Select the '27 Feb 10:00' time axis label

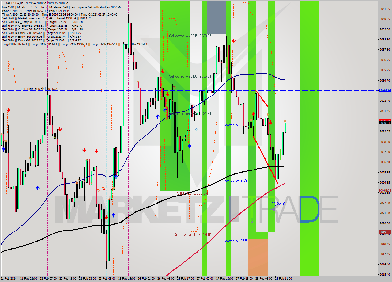224,279
